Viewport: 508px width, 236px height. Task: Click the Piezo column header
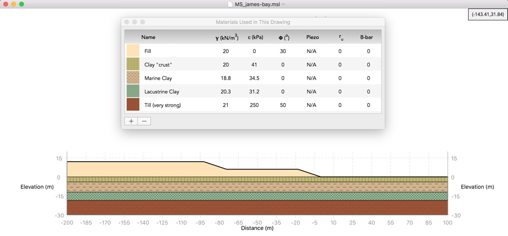click(x=313, y=37)
